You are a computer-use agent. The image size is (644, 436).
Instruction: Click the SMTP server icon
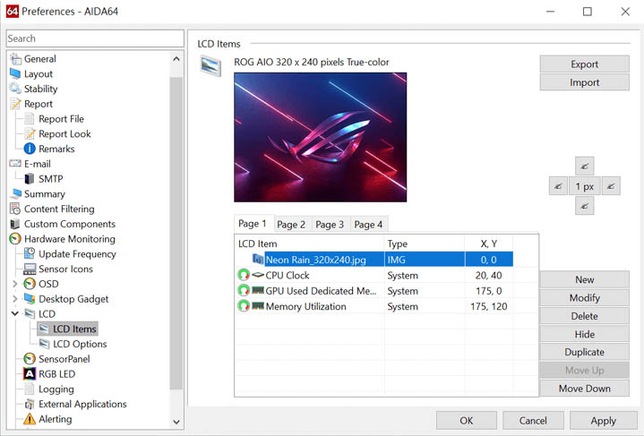point(30,179)
